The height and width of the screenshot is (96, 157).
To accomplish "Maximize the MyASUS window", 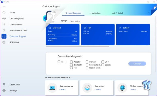I will pos(148,2).
